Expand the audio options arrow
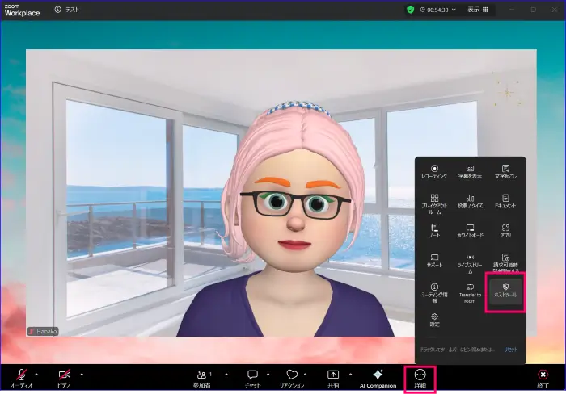This screenshot has width=566, height=394. tap(37, 374)
